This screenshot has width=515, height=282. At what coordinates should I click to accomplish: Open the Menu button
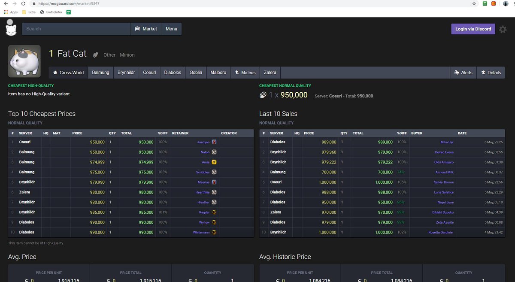(171, 29)
